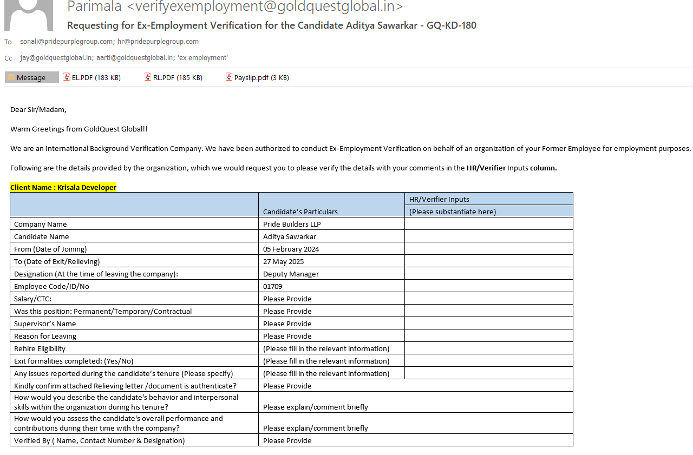
Task: Click the sender's avatar picture
Action: (29, 15)
